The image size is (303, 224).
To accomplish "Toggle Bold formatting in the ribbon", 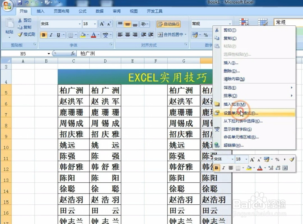I will (x=44, y=35).
